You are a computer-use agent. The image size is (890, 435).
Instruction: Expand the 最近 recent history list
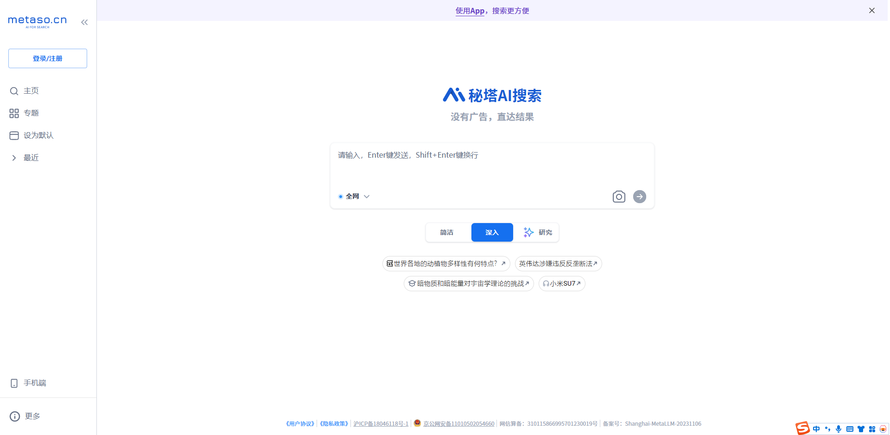(x=14, y=158)
